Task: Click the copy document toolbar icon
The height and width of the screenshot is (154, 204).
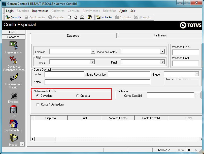Action: coord(75,17)
